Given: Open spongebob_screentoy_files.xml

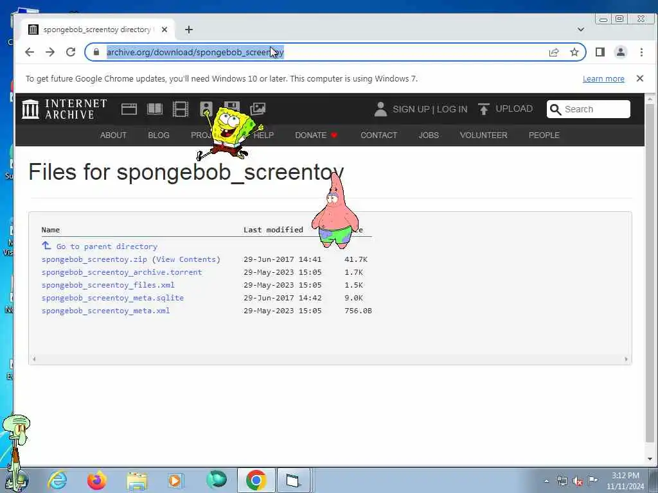Looking at the screenshot, I should (108, 285).
